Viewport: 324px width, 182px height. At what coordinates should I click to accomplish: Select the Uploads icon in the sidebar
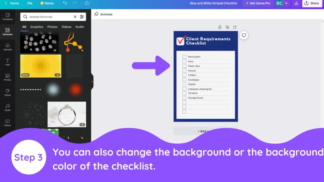[x=8, y=47]
